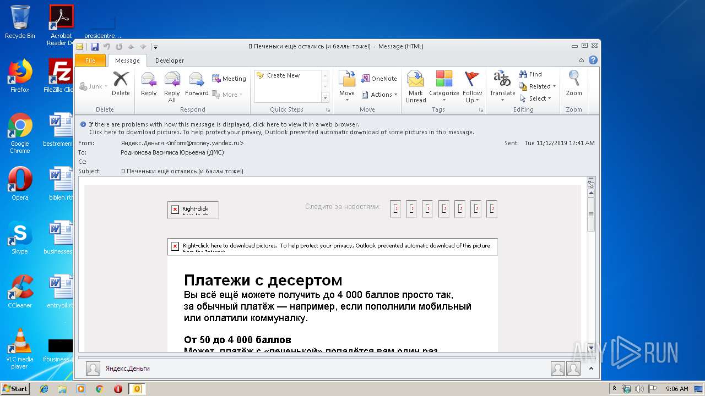Show hidden system tray icons
The width and height of the screenshot is (705, 396).
614,389
